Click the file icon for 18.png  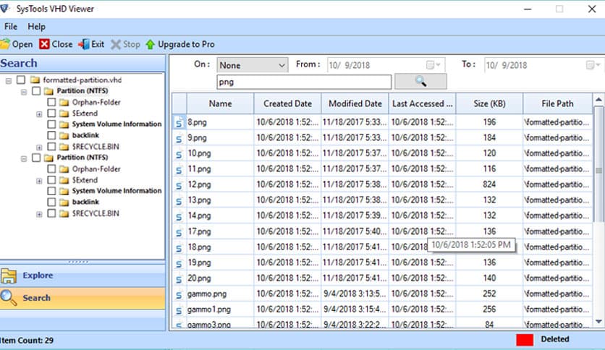click(x=179, y=248)
